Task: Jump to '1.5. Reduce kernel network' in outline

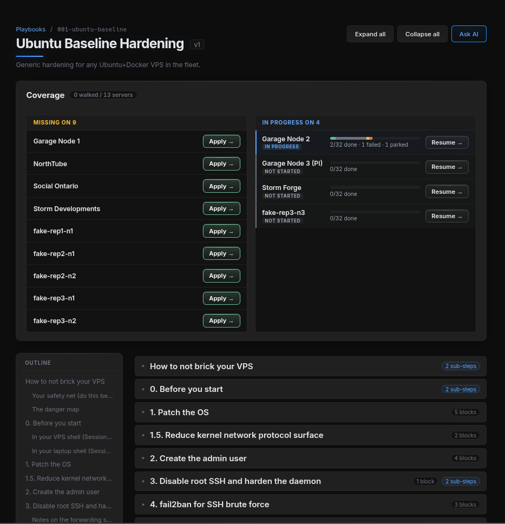Action: click(x=69, y=479)
